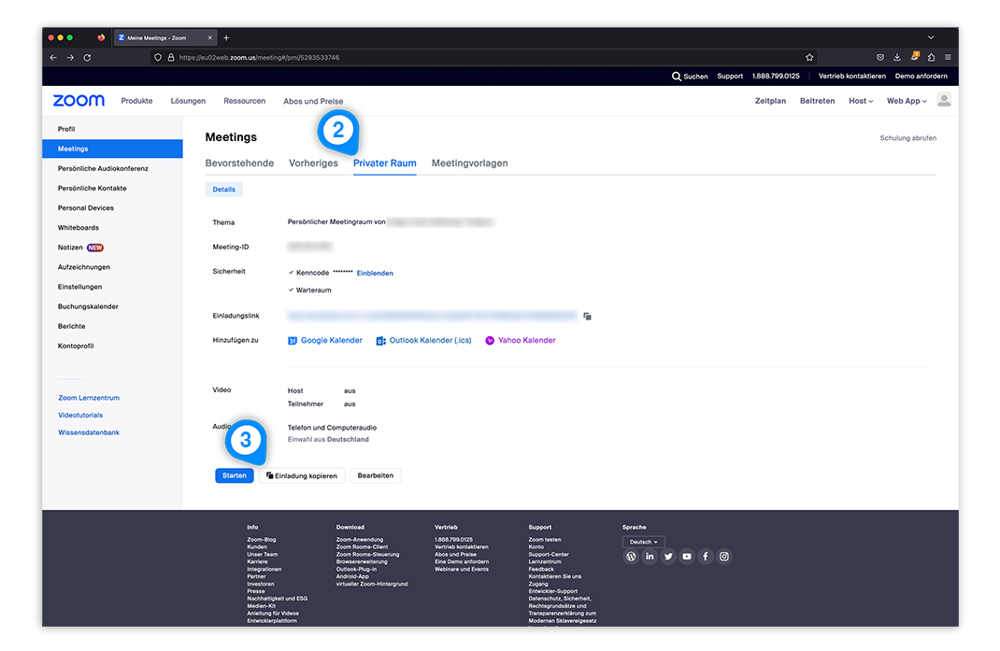Add meeting to Google Kalender
The height and width of the screenshot is (651, 1000).
click(x=325, y=341)
